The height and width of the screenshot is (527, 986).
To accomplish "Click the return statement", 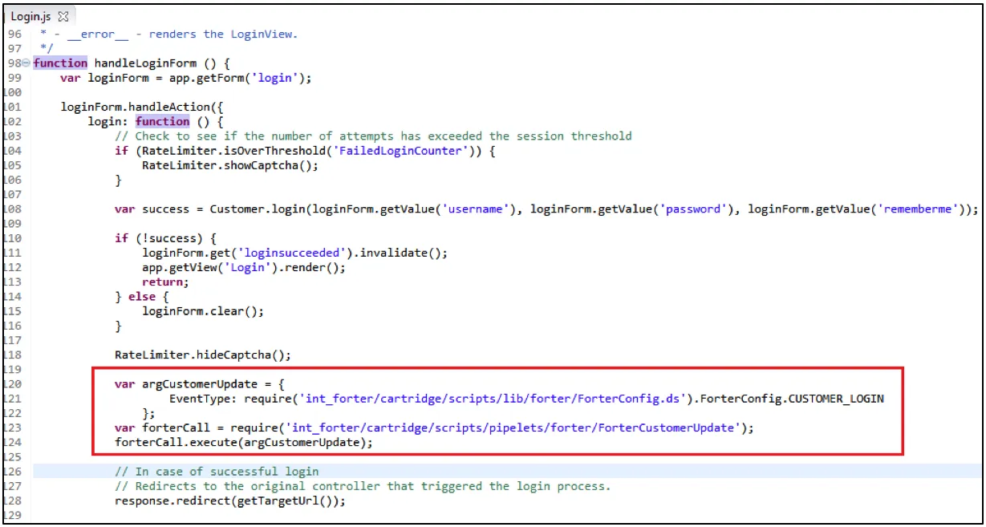I will click(x=165, y=282).
